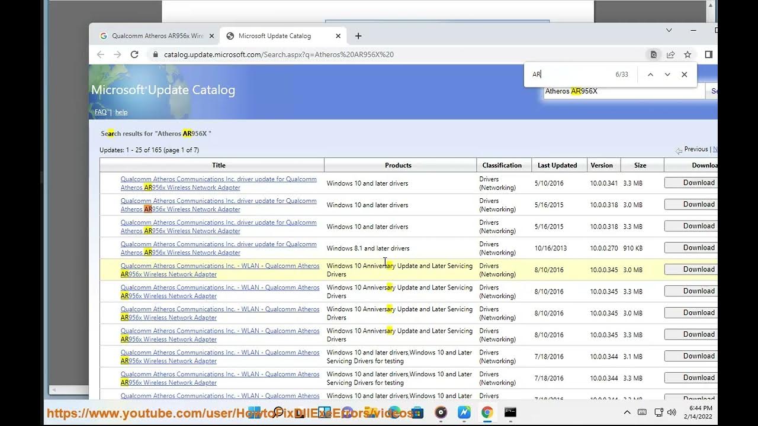The height and width of the screenshot is (426, 758).
Task: Sort by the Size column header
Action: (x=640, y=165)
